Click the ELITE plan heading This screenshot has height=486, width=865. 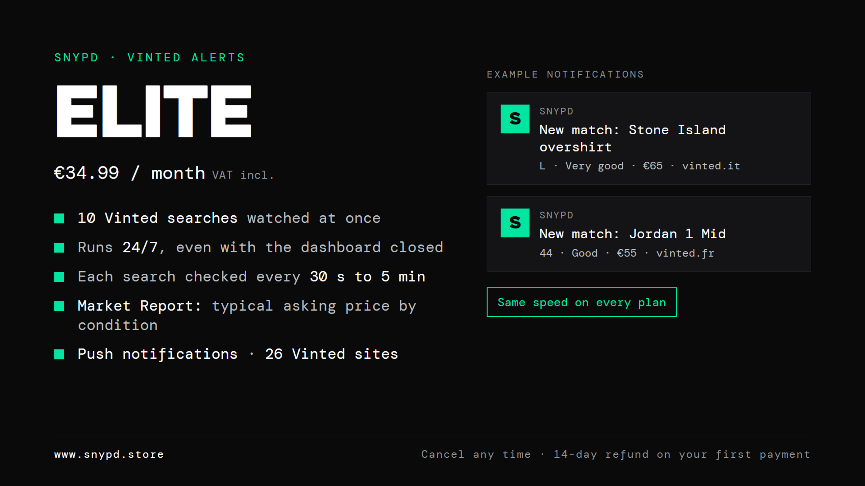click(154, 111)
